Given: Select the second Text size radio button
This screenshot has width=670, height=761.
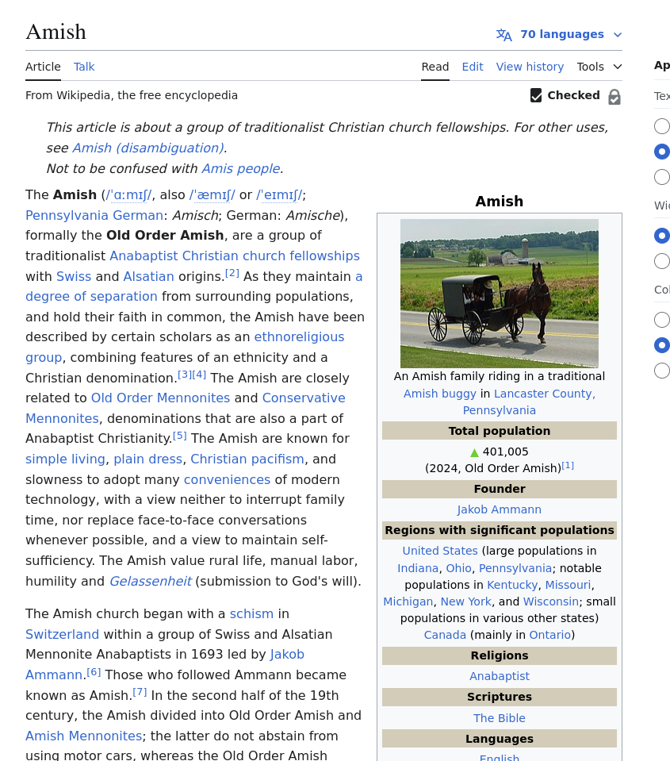Looking at the screenshot, I should 662,152.
